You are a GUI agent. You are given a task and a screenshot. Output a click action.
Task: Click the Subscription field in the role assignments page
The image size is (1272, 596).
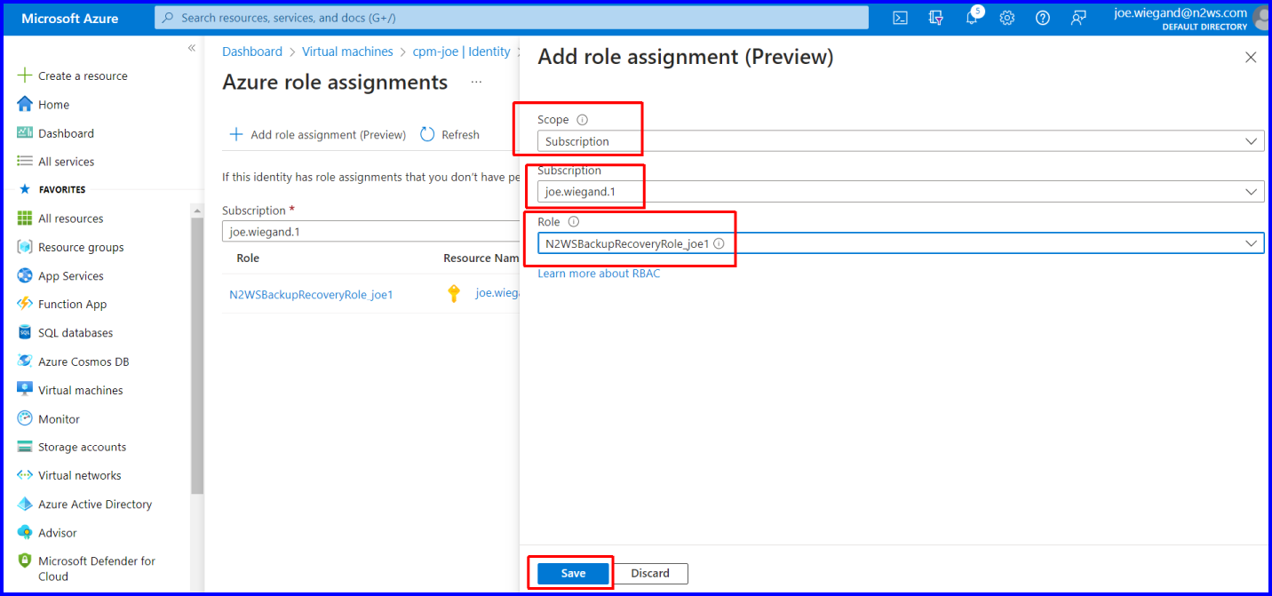coord(370,232)
